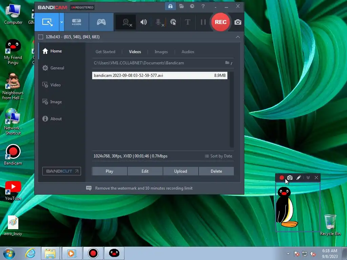Open the Video settings section
Image resolution: width=347 pixels, height=260 pixels.
62,85
